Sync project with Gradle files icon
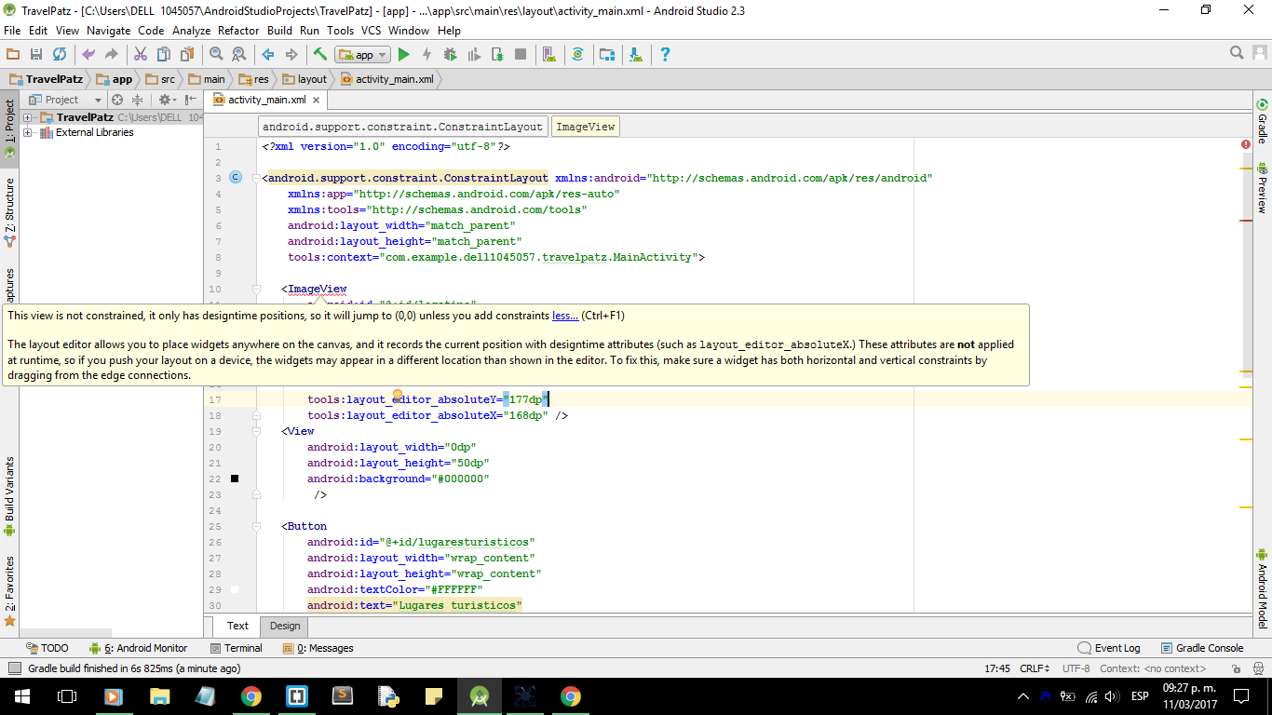The width and height of the screenshot is (1272, 715). [x=578, y=55]
